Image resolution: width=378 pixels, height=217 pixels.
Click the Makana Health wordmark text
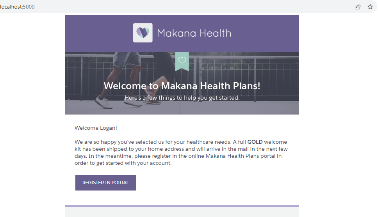pos(194,33)
